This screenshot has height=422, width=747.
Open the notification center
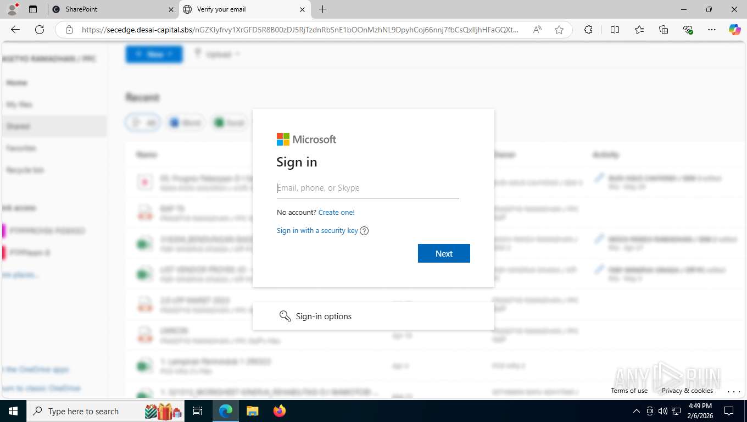(729, 411)
